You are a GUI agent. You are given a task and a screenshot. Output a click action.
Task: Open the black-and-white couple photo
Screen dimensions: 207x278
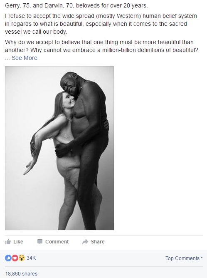point(59,148)
